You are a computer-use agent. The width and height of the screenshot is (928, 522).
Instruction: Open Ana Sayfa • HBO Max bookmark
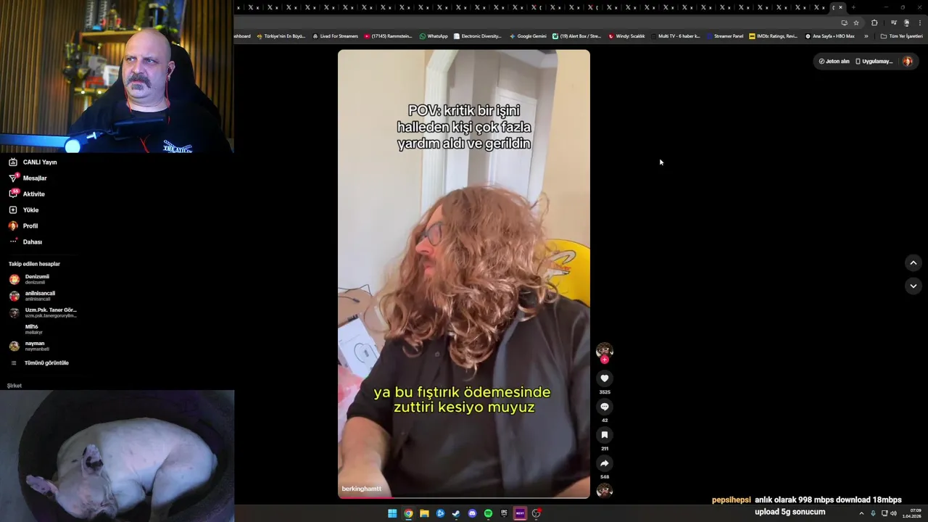coord(829,36)
